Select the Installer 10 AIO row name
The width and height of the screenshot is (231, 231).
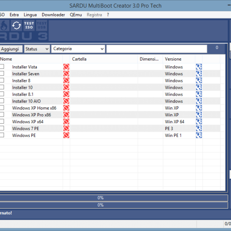tap(26, 101)
